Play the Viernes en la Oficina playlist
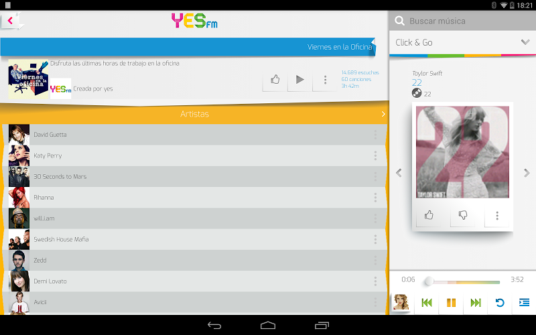Image resolution: width=536 pixels, height=335 pixels. 299,80
